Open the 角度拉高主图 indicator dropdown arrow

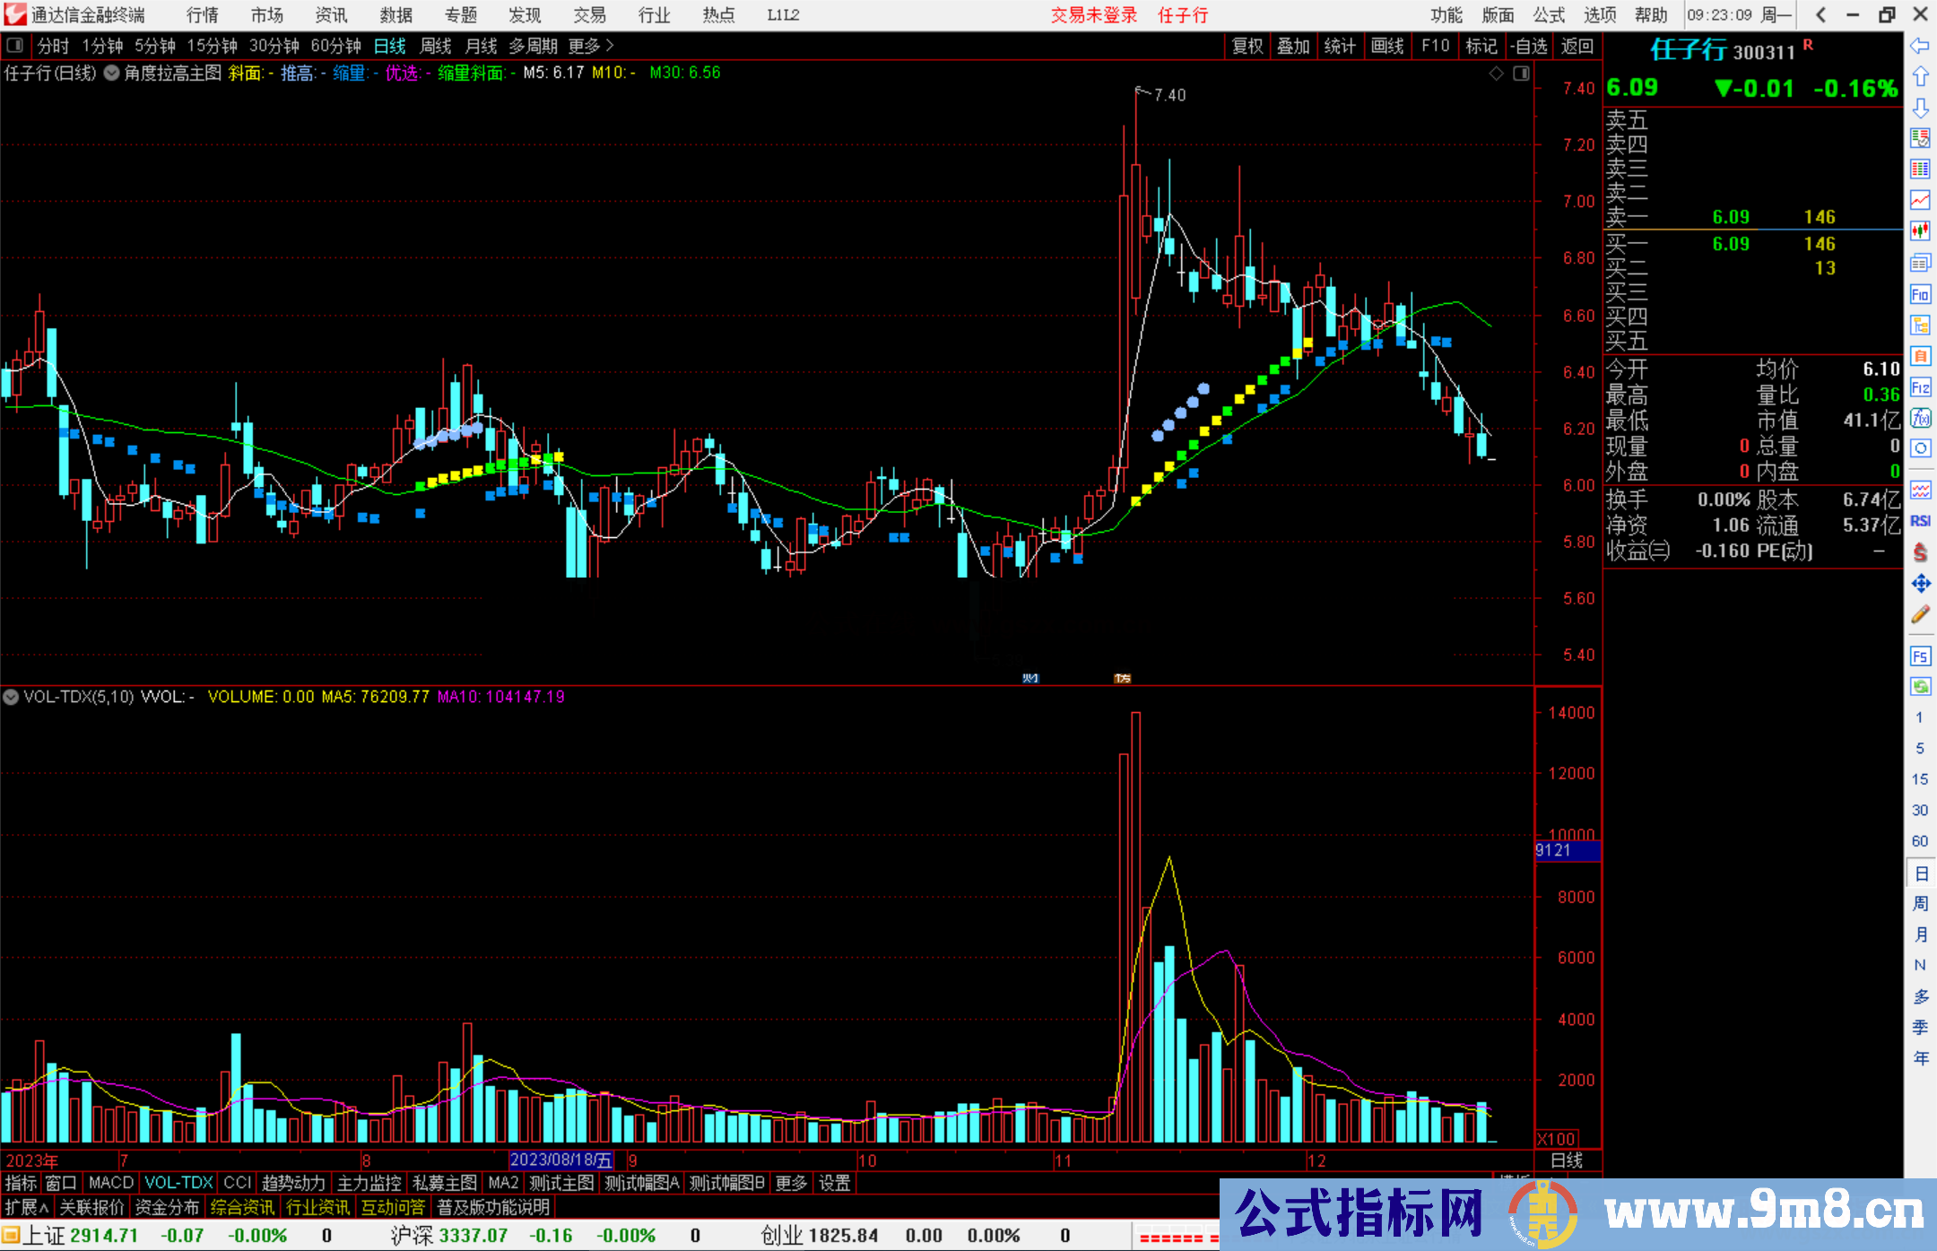coord(111,73)
